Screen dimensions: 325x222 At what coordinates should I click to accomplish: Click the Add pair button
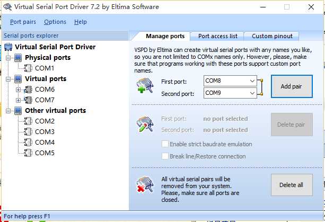(x=292, y=86)
